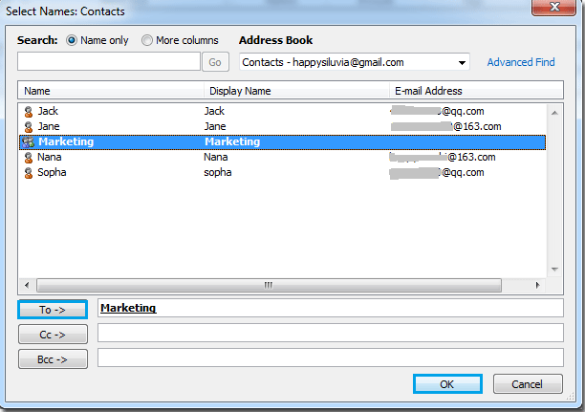Add selected contact with To button

click(x=53, y=309)
